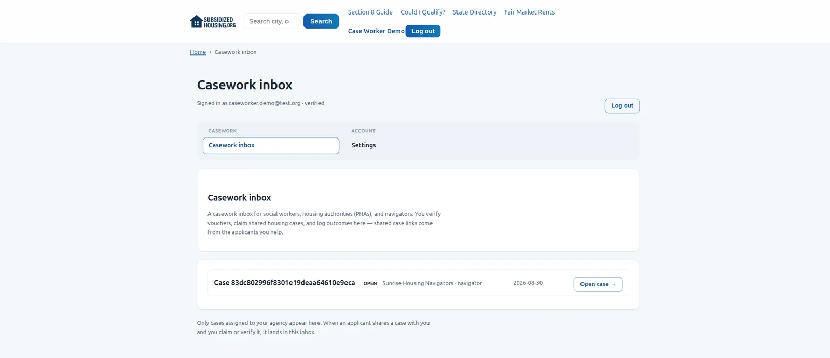Click case ID 83dc802996f8301e19deaa64610e9eca
The height and width of the screenshot is (358, 830).
point(284,283)
